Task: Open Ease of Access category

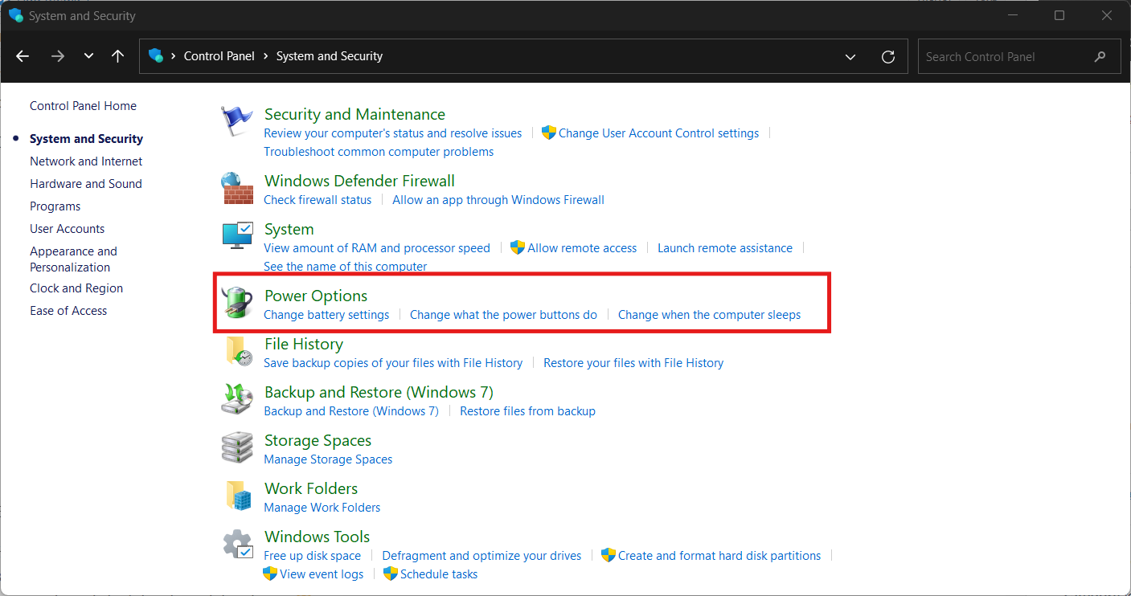Action: [68, 311]
